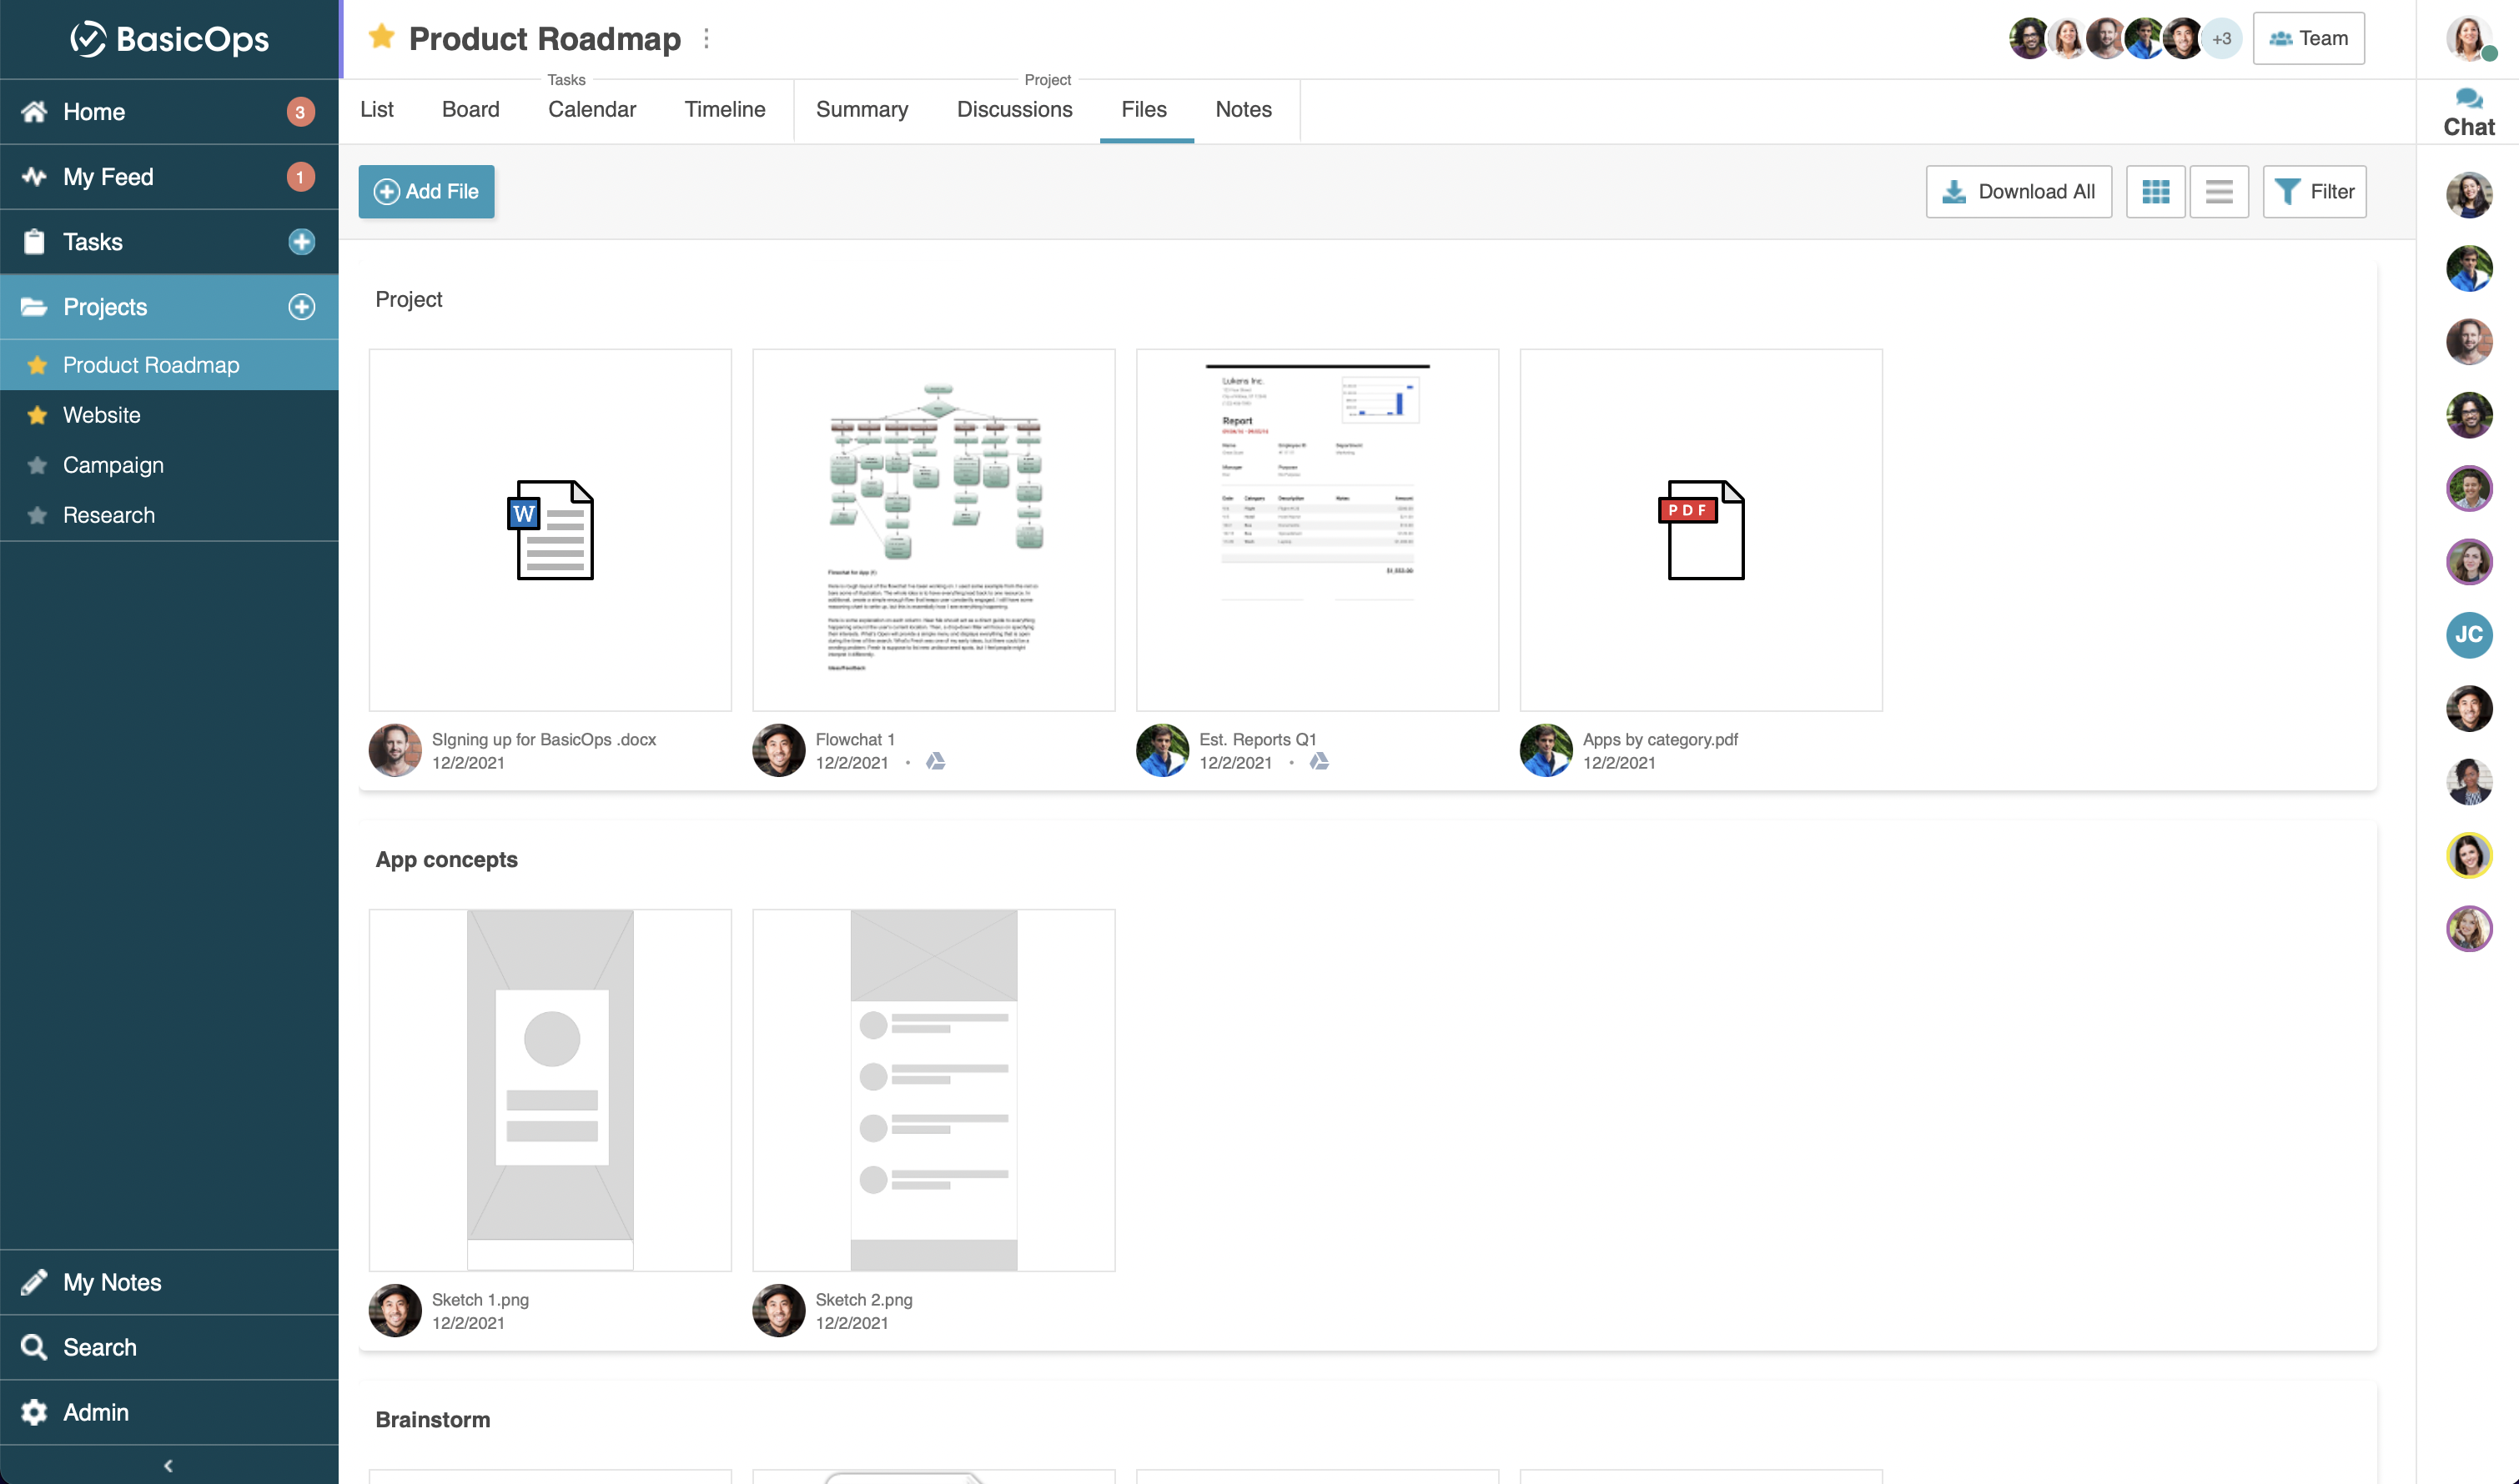Toggle the favorite star on Campaign
This screenshot has width=2519, height=1484.
[37, 465]
